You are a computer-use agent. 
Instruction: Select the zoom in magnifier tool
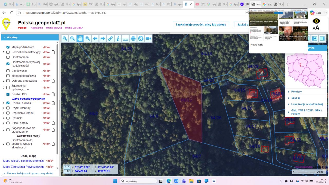pyautogui.click(x=65, y=39)
